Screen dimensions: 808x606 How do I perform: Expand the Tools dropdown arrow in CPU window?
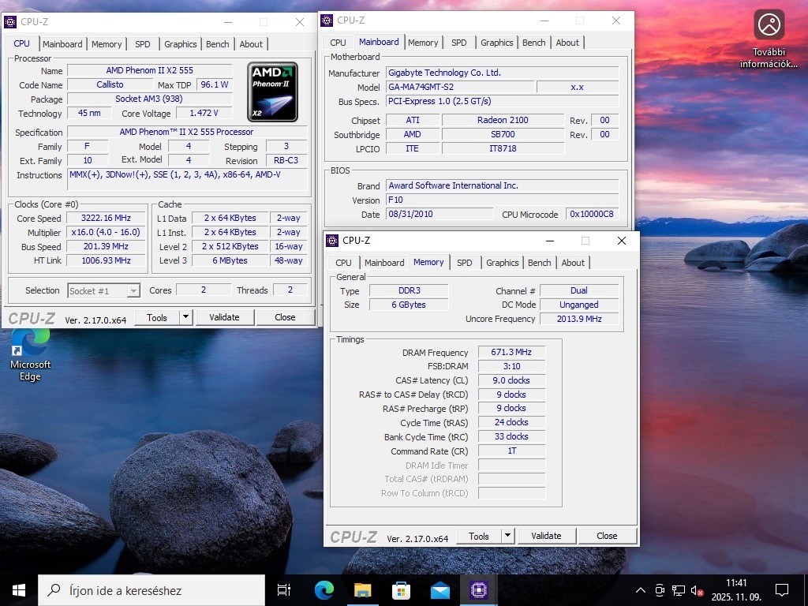[x=186, y=317]
